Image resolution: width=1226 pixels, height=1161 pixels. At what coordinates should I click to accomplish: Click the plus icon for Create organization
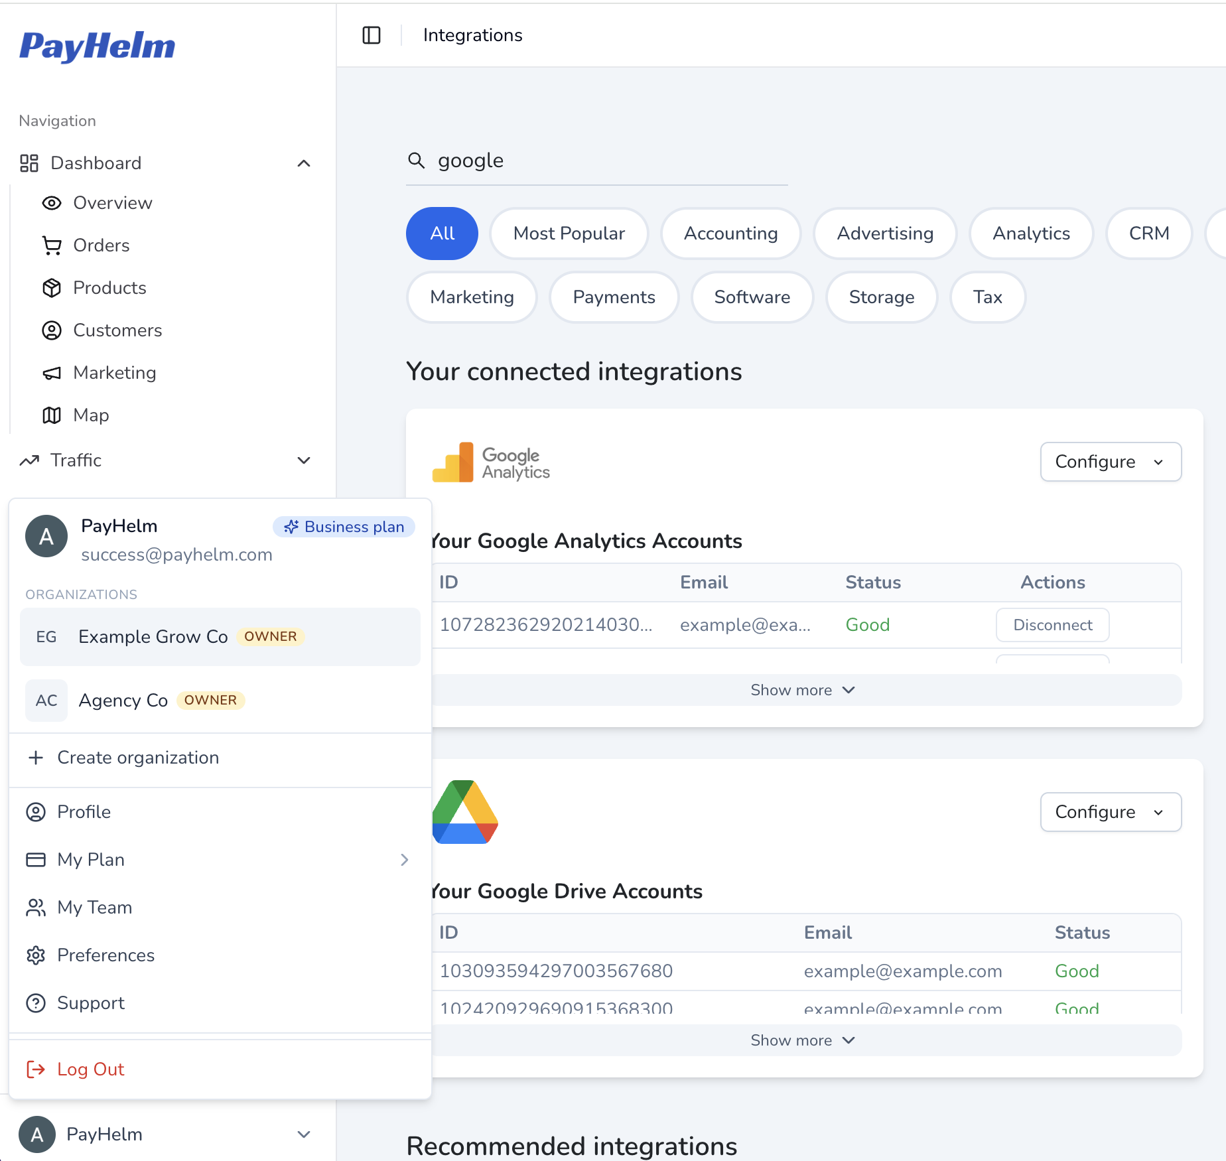(36, 758)
